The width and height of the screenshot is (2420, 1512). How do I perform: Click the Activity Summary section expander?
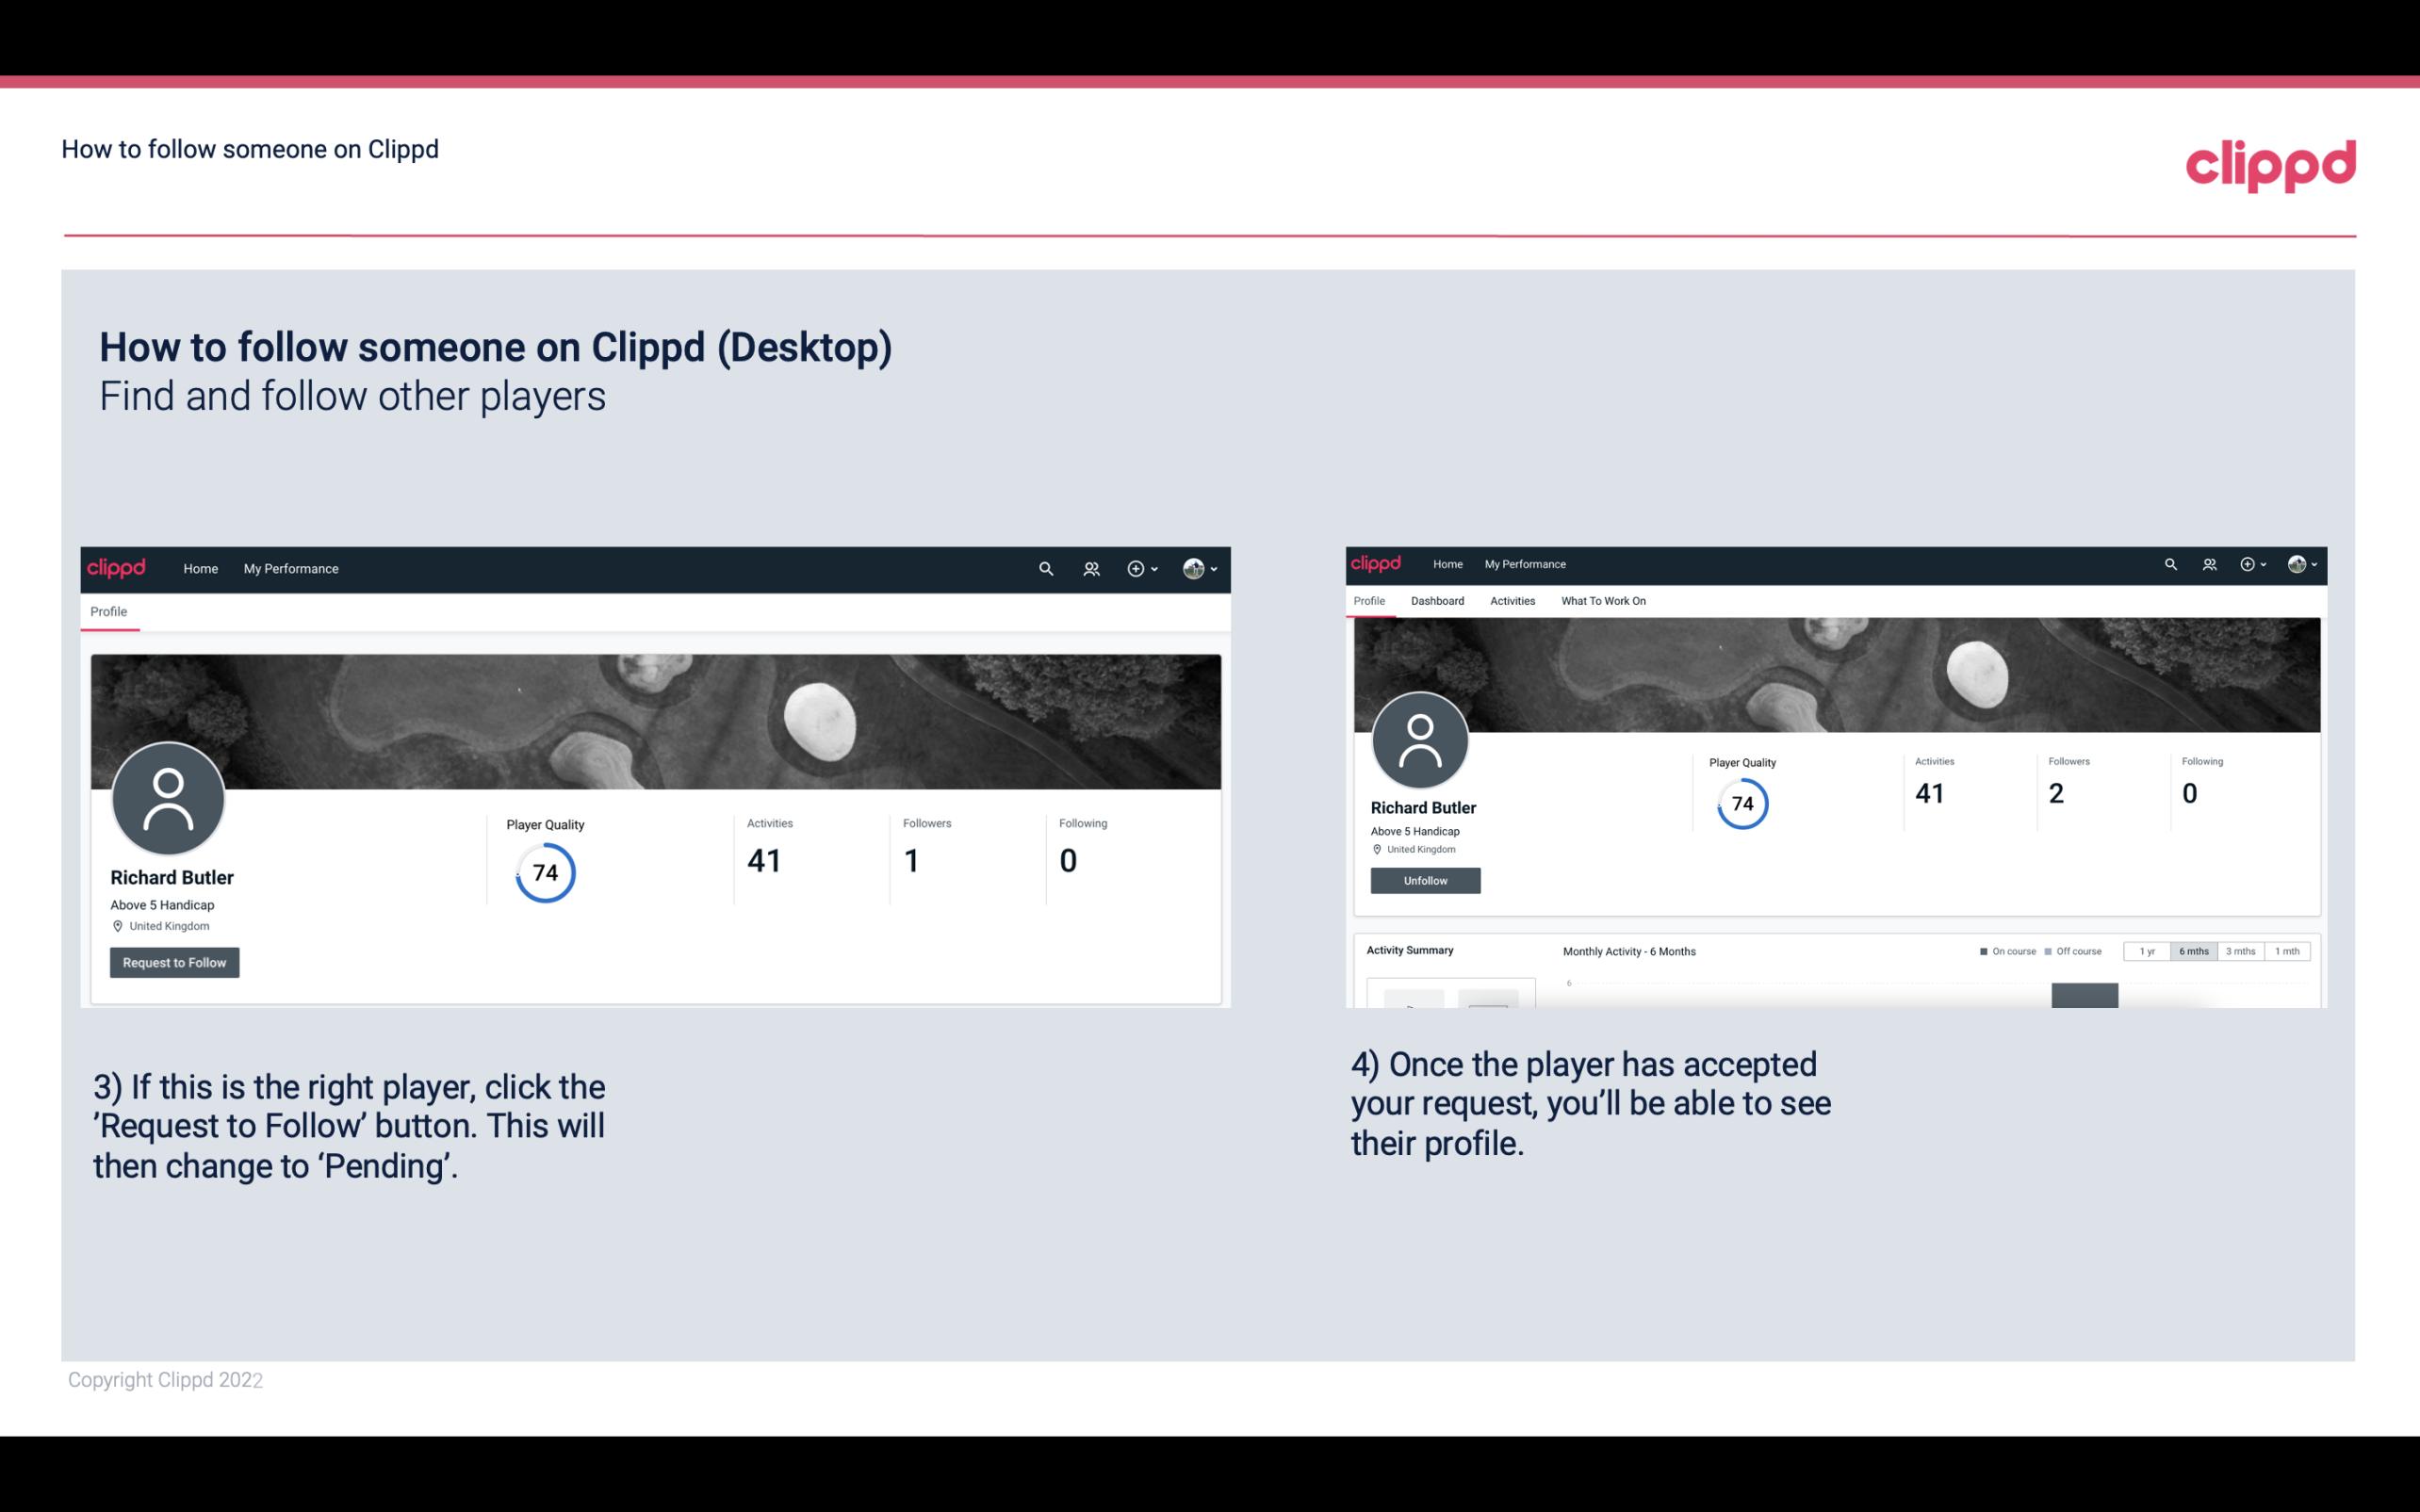[1408, 950]
